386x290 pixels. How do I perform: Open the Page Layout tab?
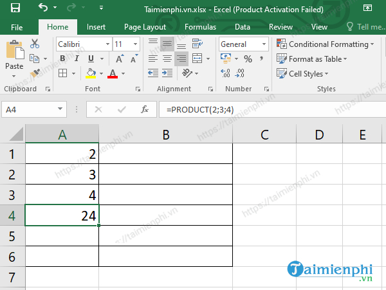pyautogui.click(x=145, y=27)
